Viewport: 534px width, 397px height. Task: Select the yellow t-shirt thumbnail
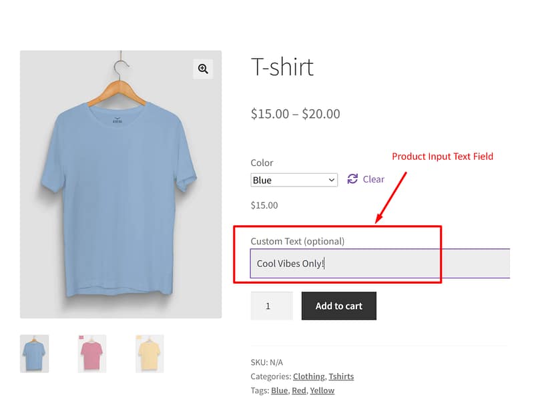tap(150, 354)
